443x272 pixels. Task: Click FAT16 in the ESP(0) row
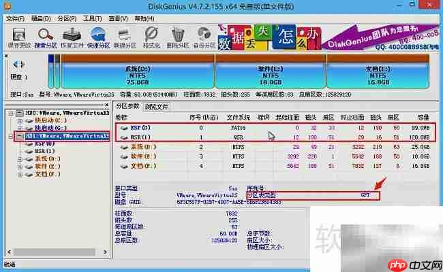[x=238, y=128]
